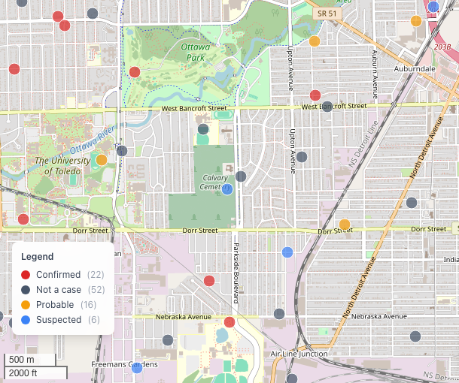This screenshot has height=383, width=459.
Task: Click the 500 m scale bar
Action: tap(30, 359)
